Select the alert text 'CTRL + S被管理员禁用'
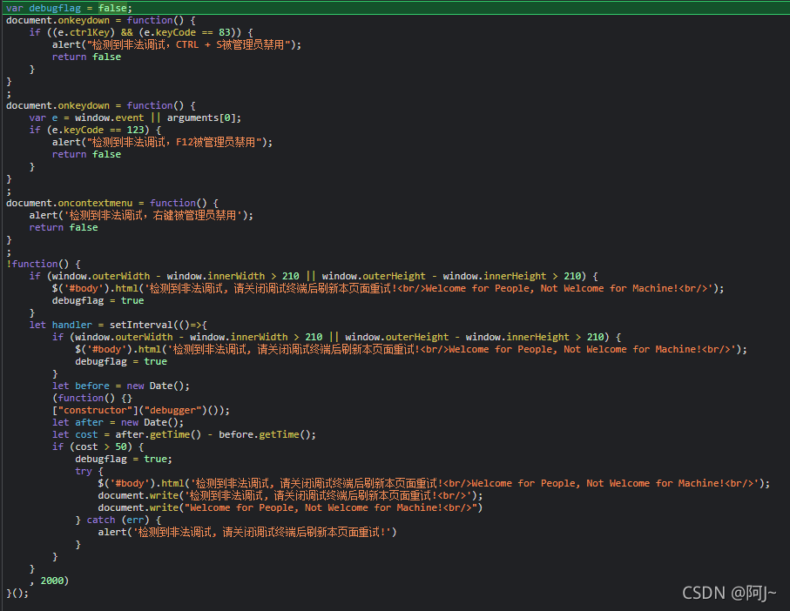The width and height of the screenshot is (790, 611). point(230,44)
